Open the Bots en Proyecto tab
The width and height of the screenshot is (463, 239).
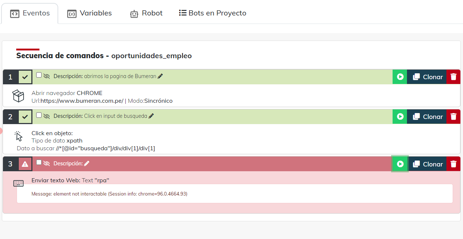tap(213, 13)
